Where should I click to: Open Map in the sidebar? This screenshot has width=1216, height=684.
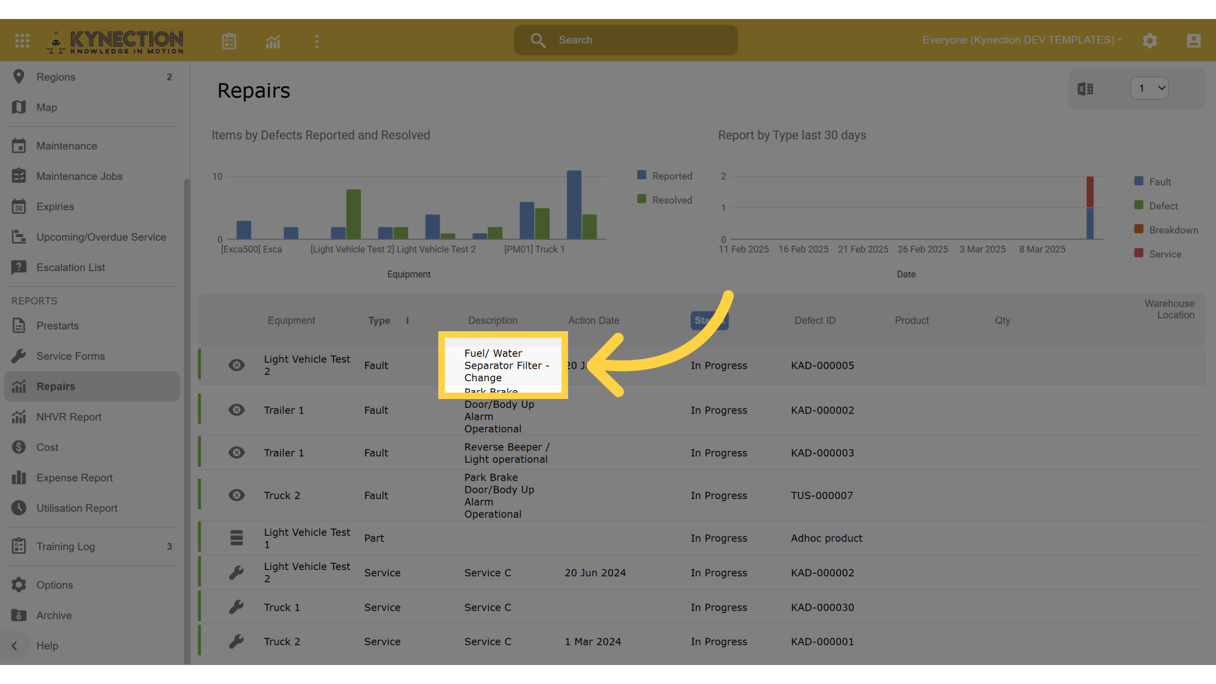[x=92, y=108]
